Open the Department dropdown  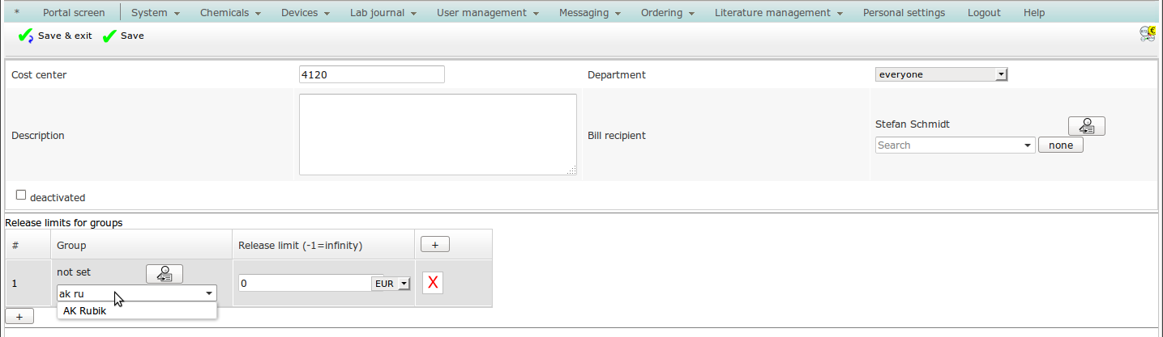tap(941, 74)
